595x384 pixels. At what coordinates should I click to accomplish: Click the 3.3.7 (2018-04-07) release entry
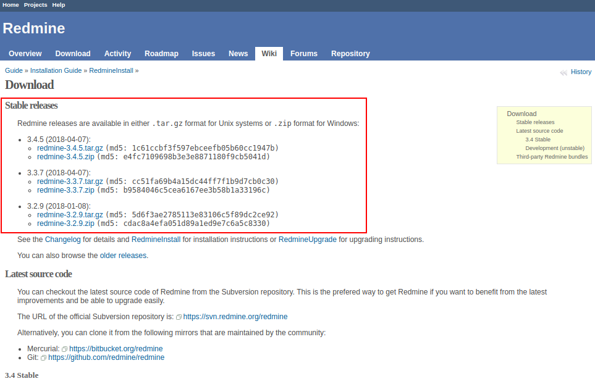[59, 173]
